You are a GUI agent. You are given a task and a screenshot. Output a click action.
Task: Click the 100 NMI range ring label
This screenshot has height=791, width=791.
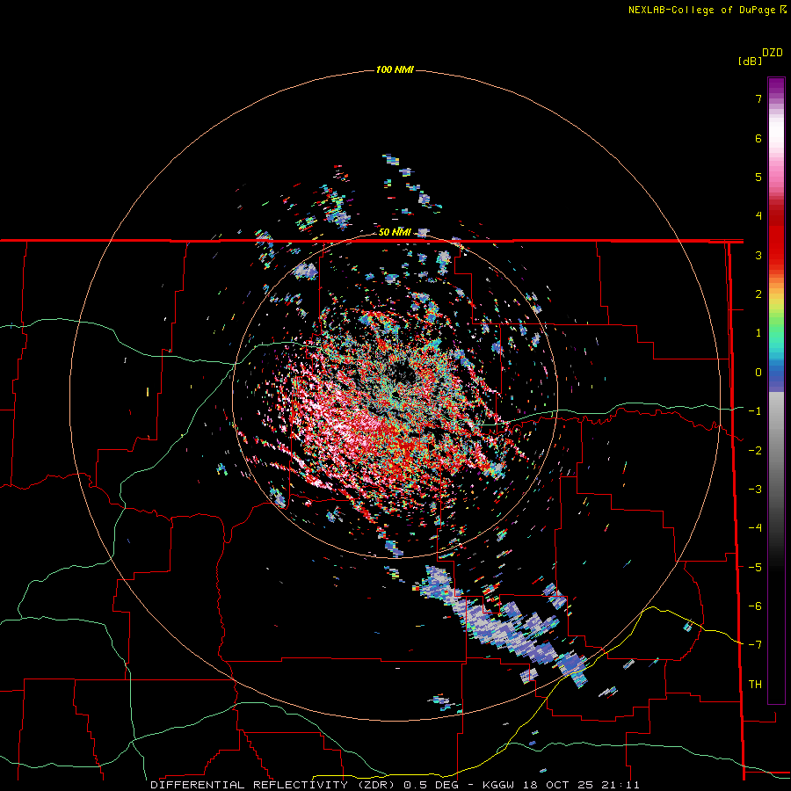coord(395,69)
